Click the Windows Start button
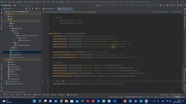 (34, 101)
